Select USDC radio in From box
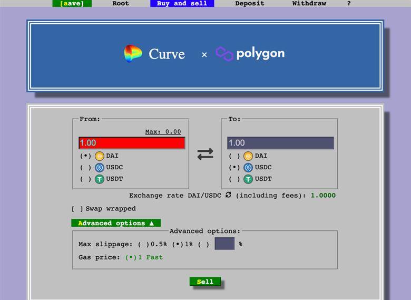This screenshot has height=300, width=411. (x=85, y=168)
